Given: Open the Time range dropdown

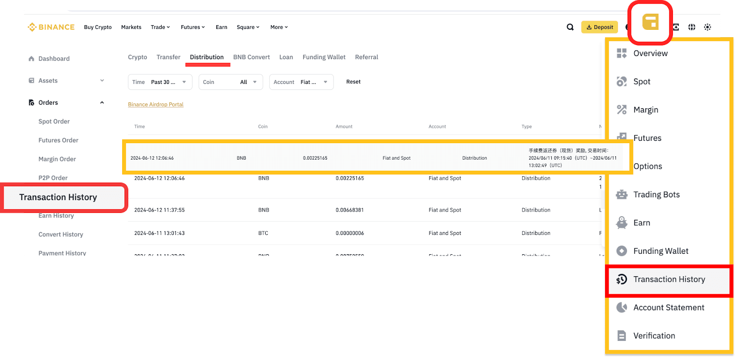Looking at the screenshot, I should (x=159, y=82).
